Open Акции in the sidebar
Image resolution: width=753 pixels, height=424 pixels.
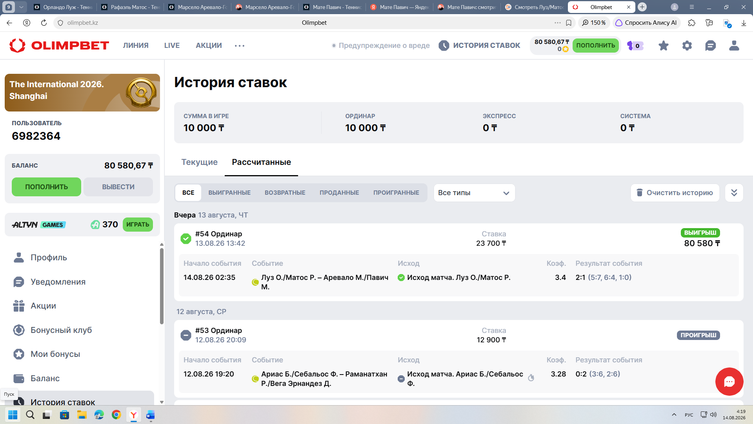(43, 306)
